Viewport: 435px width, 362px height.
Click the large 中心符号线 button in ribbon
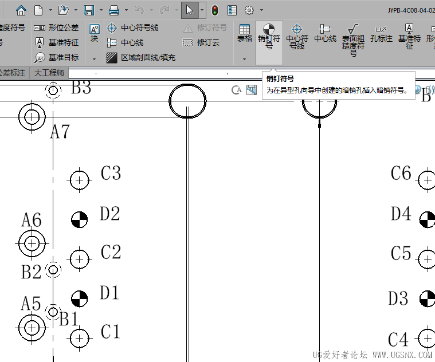tap(297, 37)
